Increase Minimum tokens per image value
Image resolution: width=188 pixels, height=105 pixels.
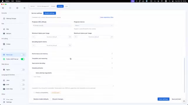(70, 37)
